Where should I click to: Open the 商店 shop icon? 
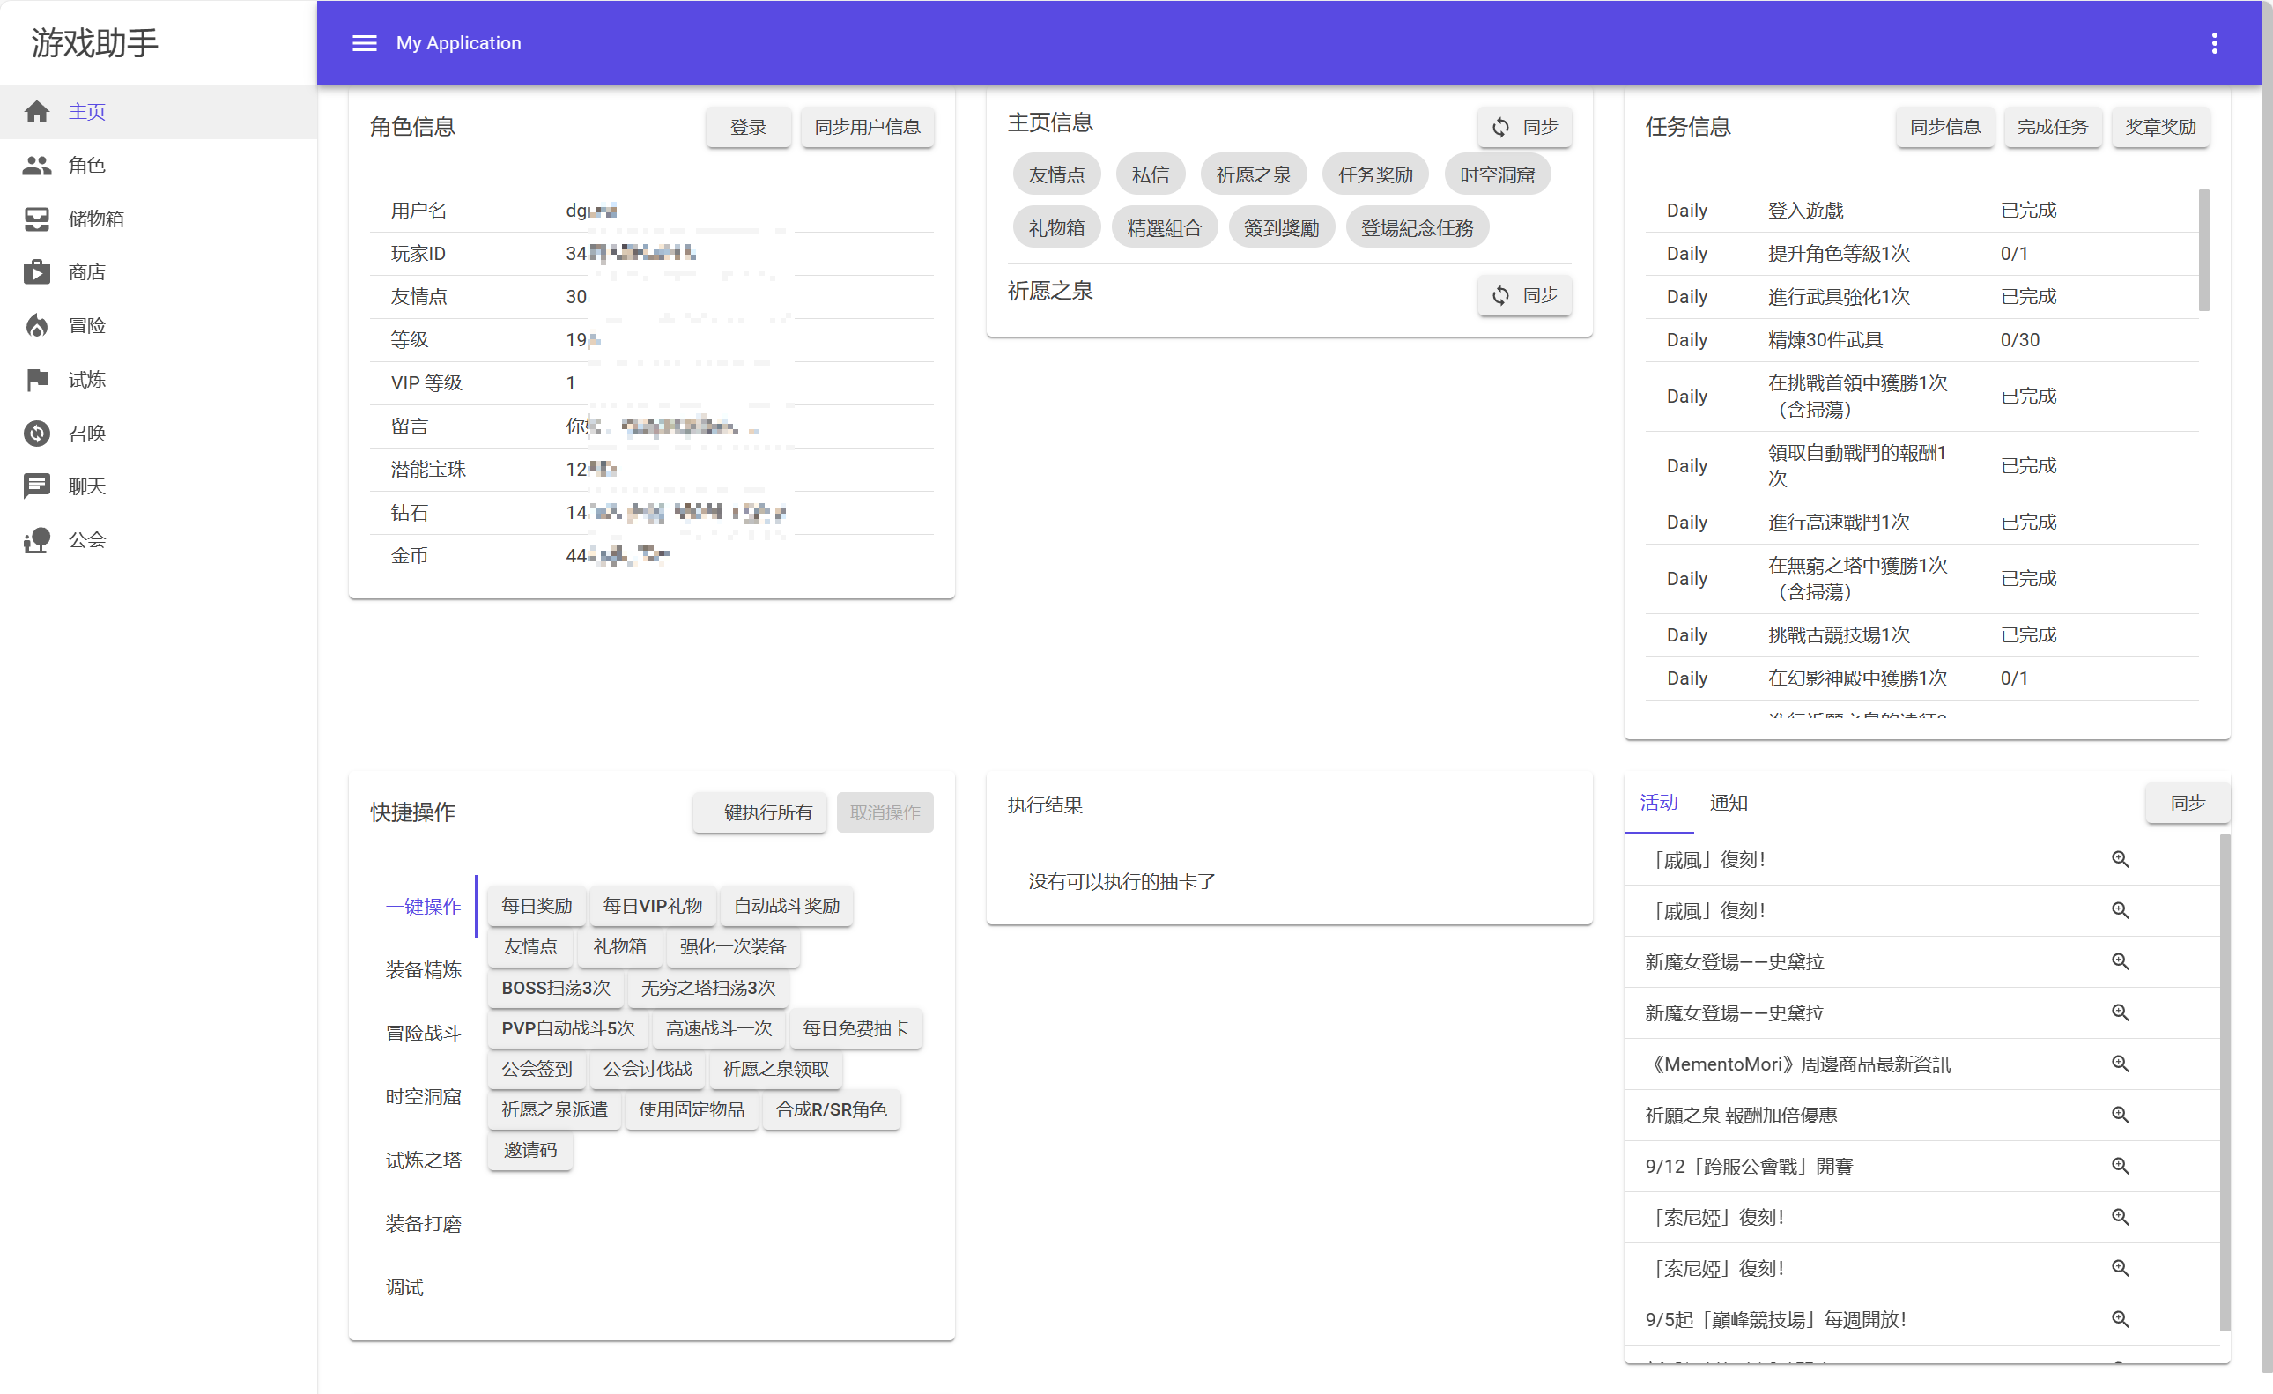[x=37, y=272]
